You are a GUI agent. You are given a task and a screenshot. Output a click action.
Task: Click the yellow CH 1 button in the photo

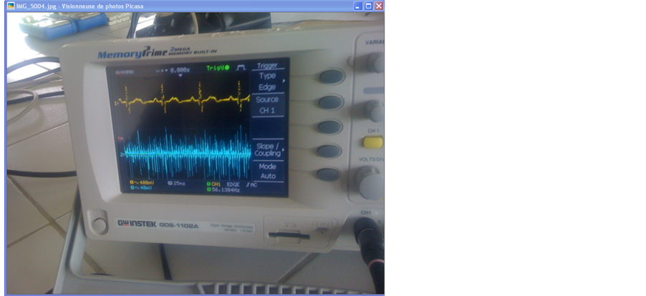(x=373, y=142)
